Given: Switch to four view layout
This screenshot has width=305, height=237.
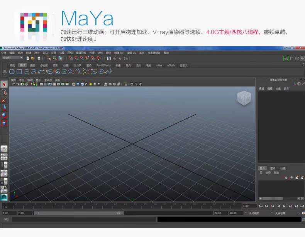Looking at the screenshot, I should (4, 157).
